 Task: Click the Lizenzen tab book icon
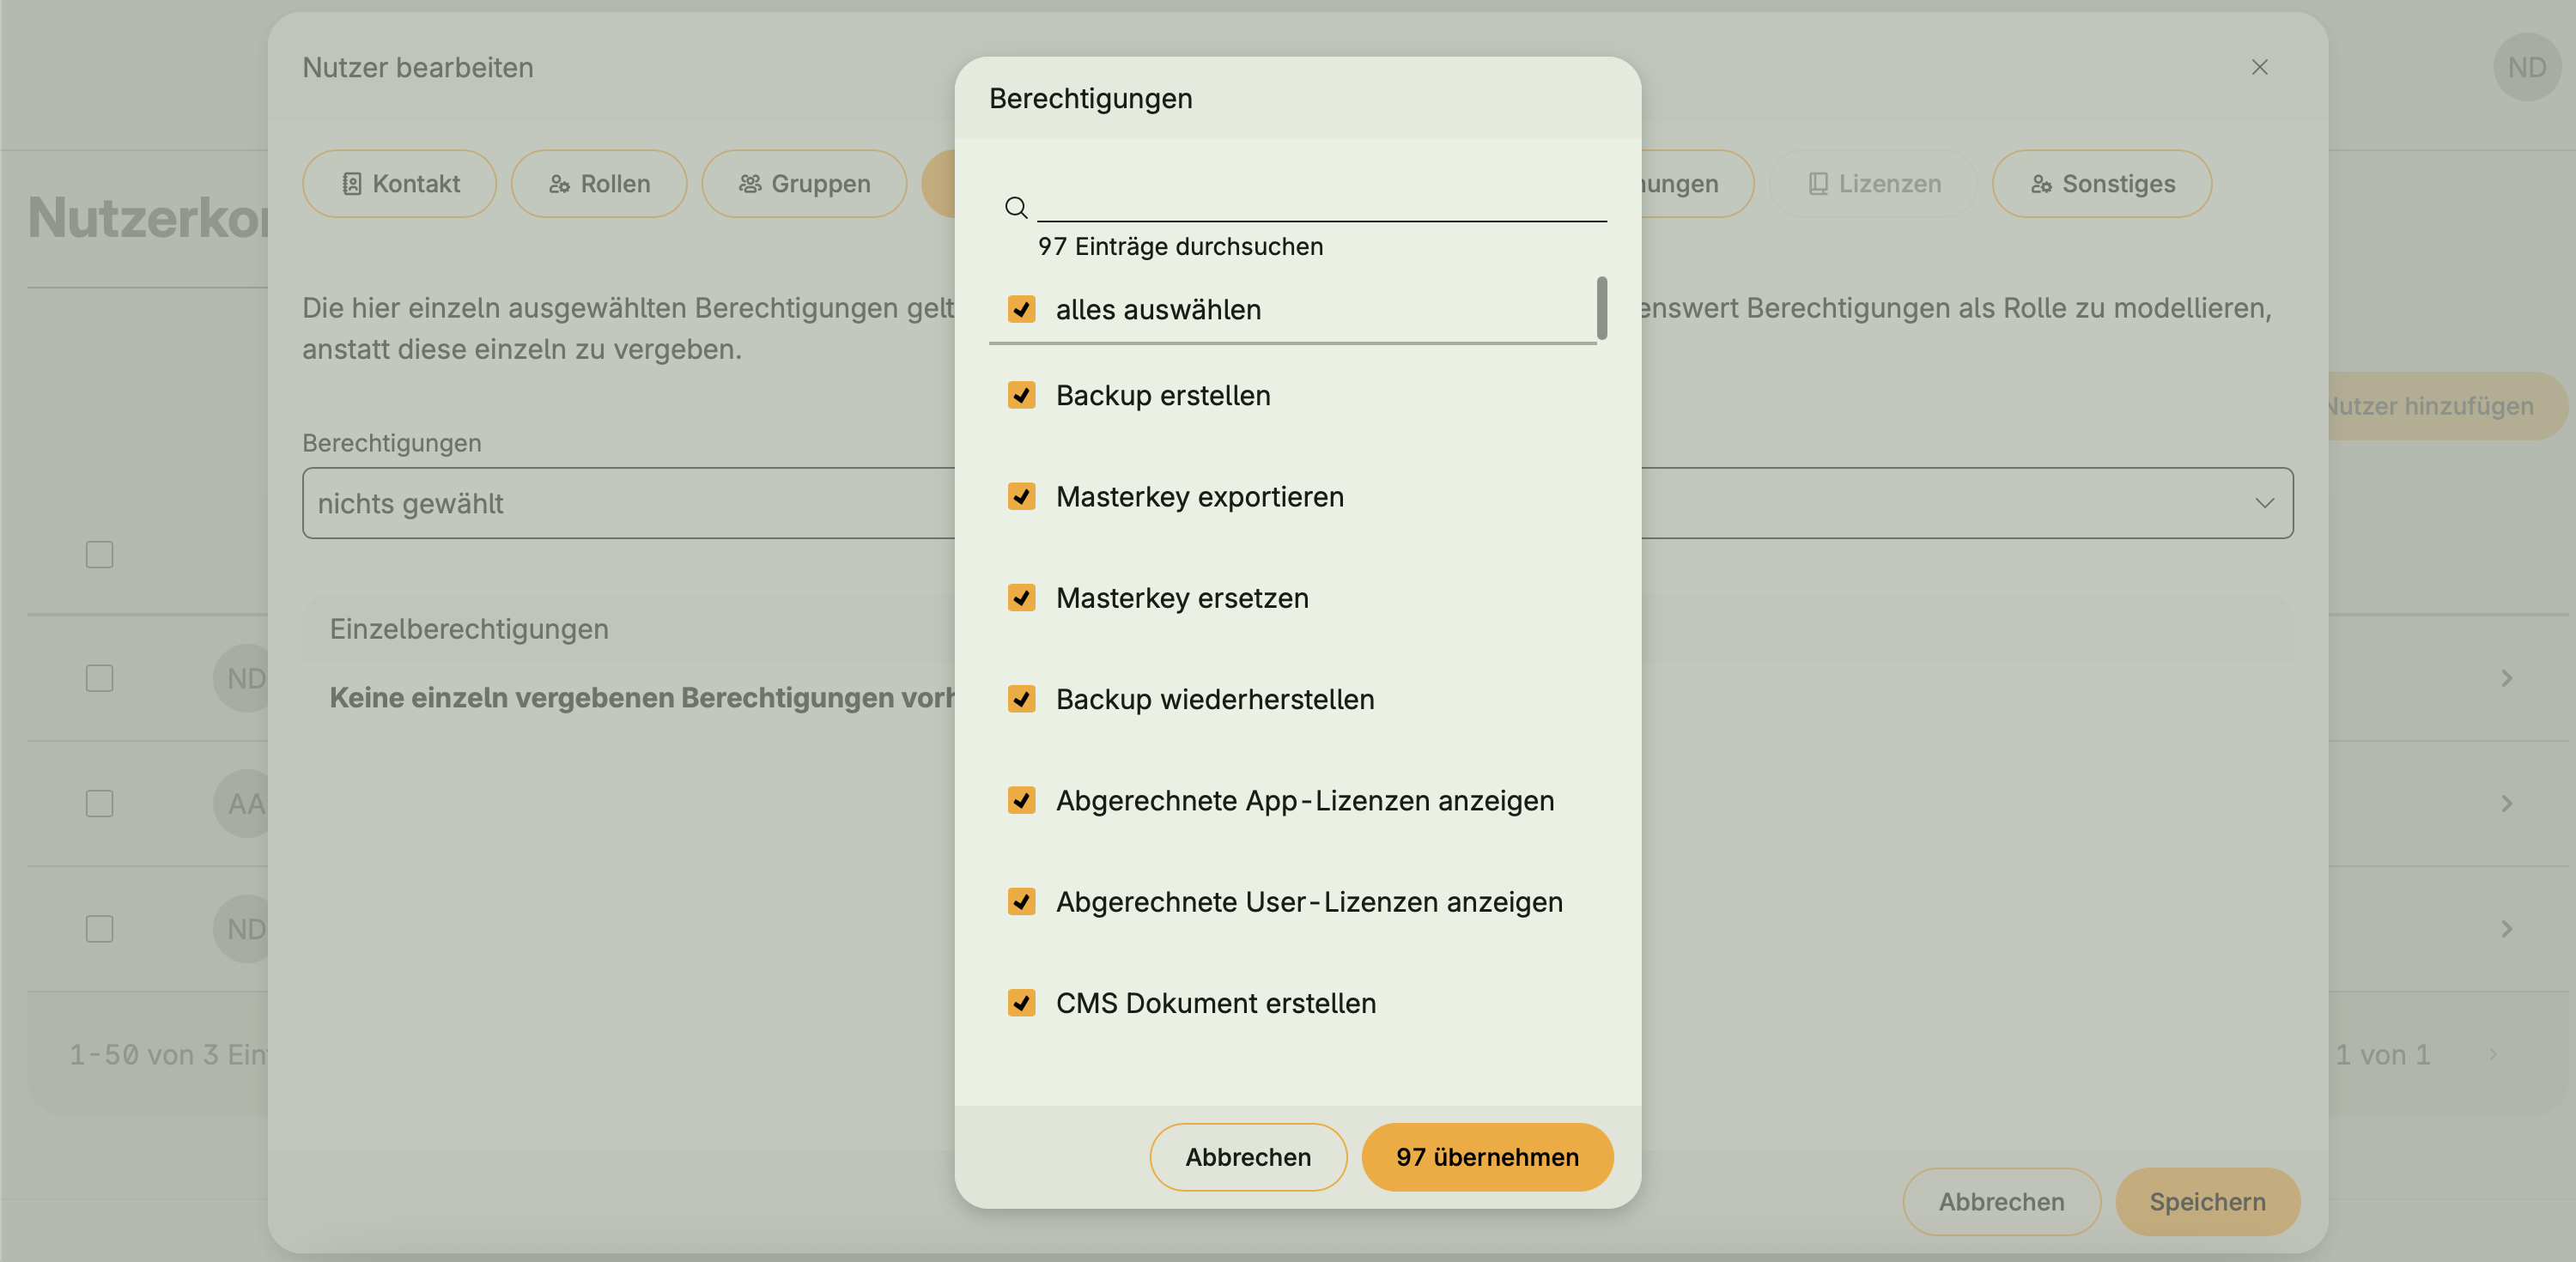point(1818,184)
